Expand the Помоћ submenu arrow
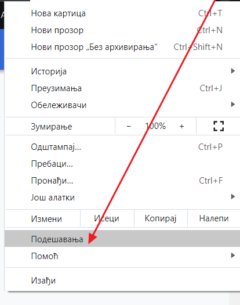This screenshot has width=240, height=305. coord(233,256)
